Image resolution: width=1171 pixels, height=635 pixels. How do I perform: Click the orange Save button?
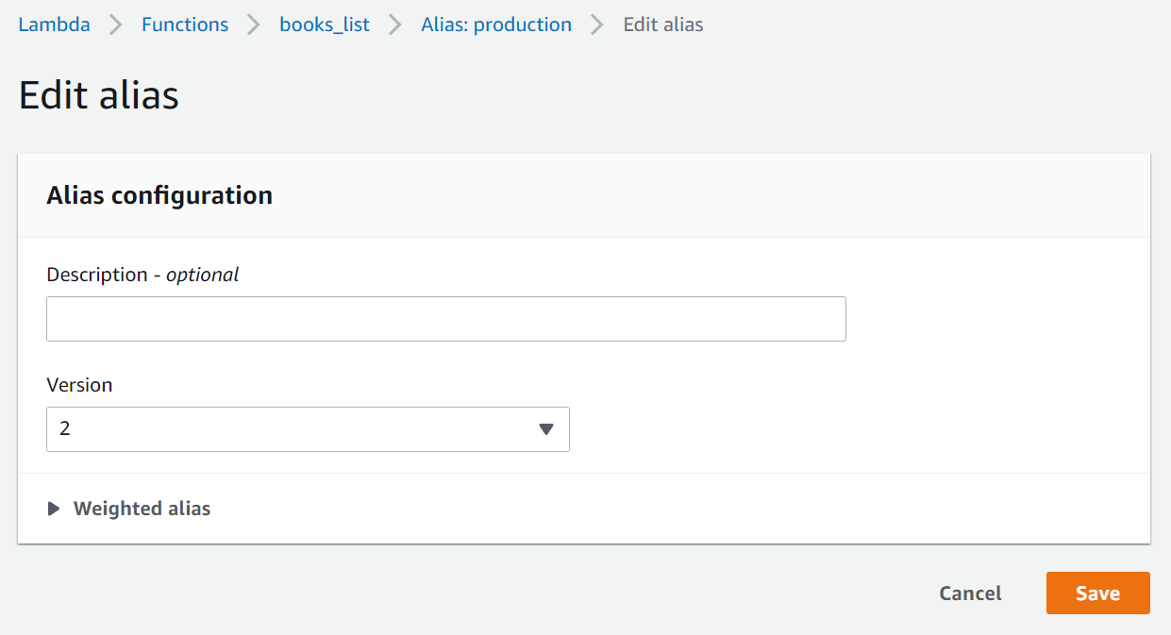pos(1097,593)
